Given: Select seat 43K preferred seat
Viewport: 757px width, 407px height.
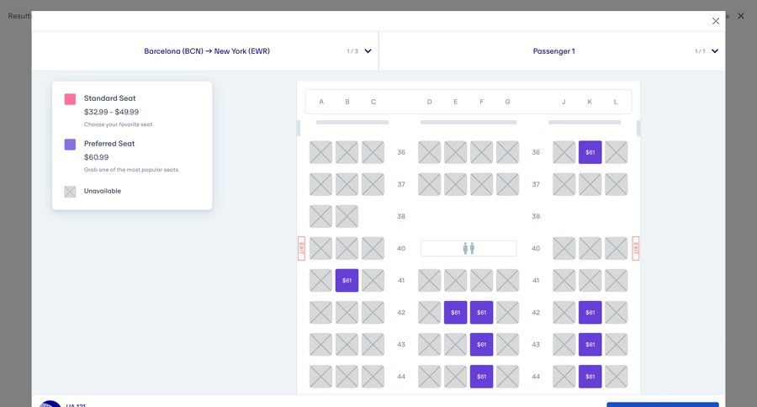Looking at the screenshot, I should tap(590, 344).
